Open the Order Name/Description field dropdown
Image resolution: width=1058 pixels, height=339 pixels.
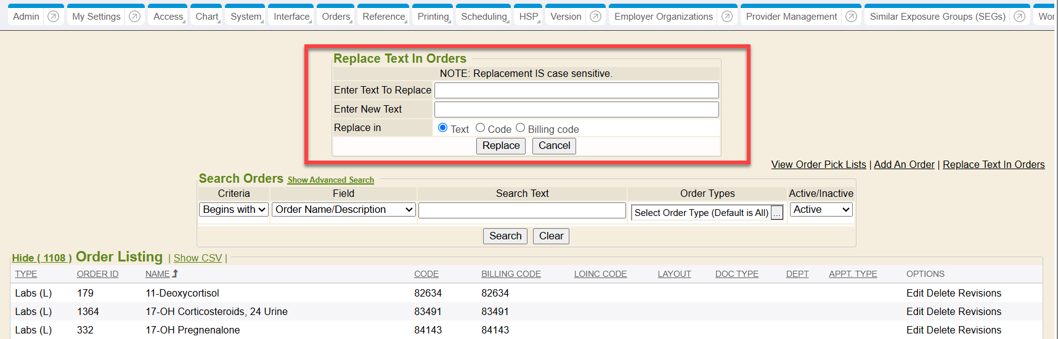coord(343,210)
